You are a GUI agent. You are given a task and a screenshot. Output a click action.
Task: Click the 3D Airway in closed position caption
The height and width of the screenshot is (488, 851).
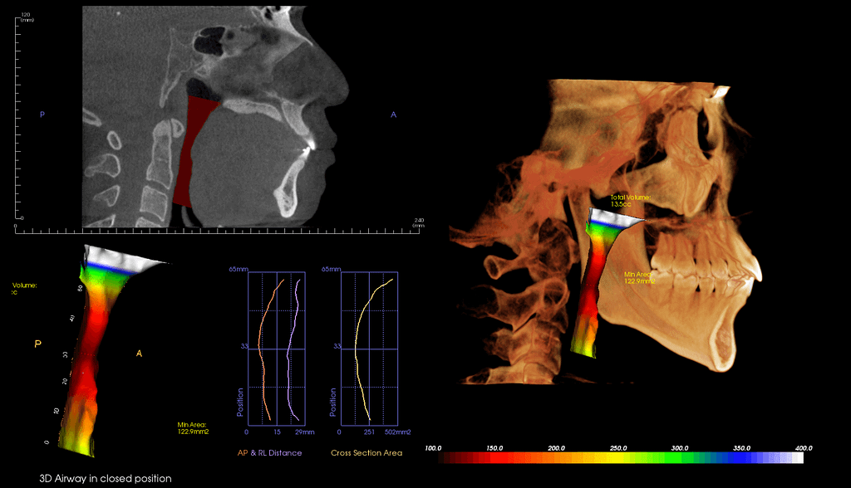tap(106, 479)
